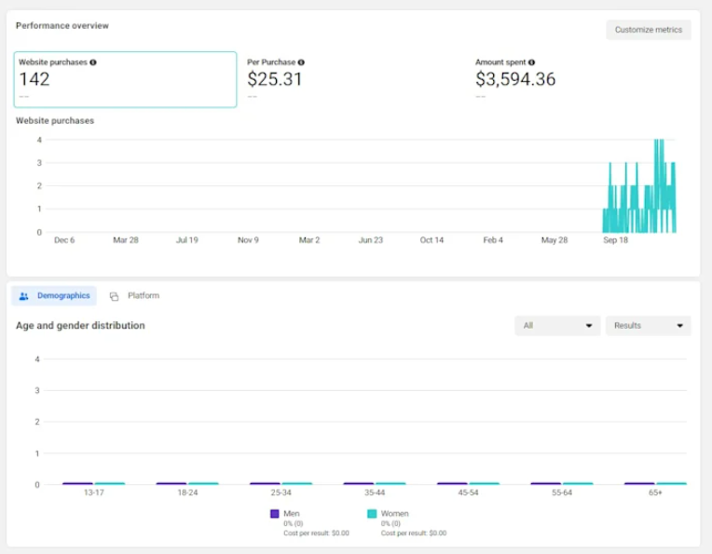Click info icon beside Per Purchase

coord(301,62)
